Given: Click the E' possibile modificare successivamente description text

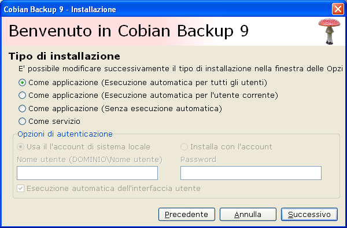Looking at the screenshot, I should coord(180,69).
